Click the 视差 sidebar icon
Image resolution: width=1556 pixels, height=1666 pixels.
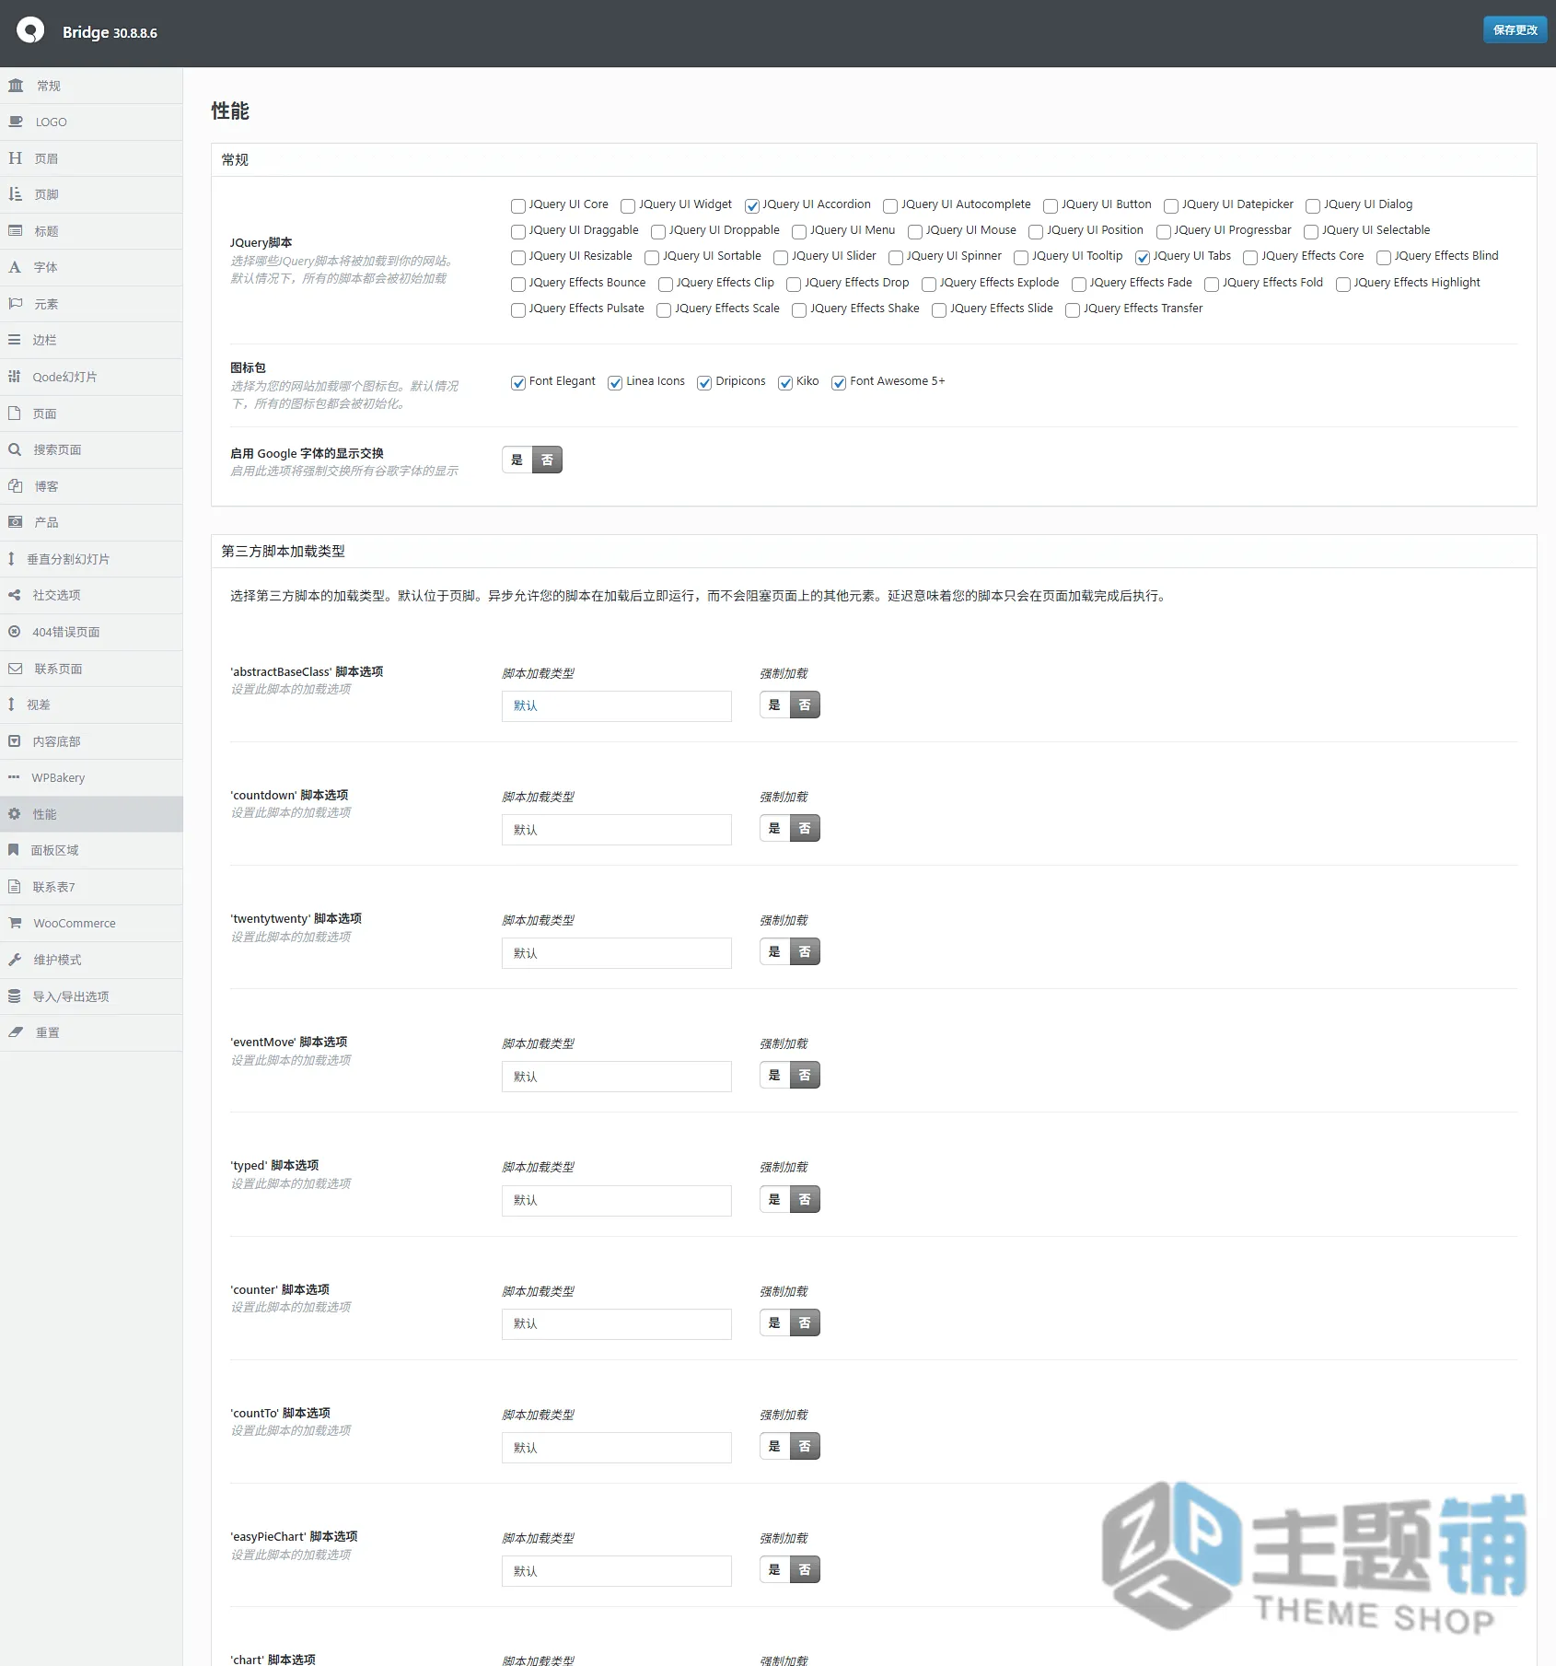point(11,705)
